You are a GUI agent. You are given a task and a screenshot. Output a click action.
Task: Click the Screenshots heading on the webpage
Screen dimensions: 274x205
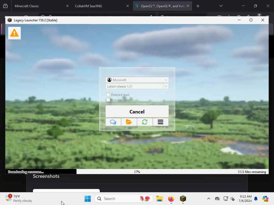coord(46,176)
